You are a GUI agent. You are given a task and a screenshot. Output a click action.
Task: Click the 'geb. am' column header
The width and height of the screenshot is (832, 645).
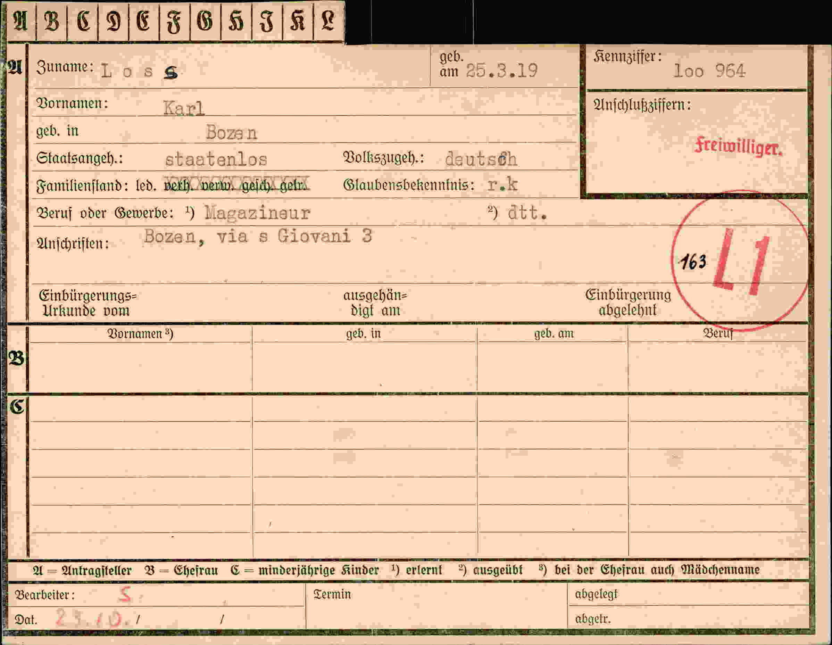(554, 334)
